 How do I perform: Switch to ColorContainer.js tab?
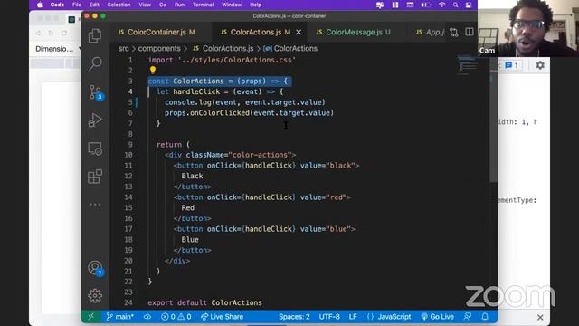pyautogui.click(x=161, y=33)
